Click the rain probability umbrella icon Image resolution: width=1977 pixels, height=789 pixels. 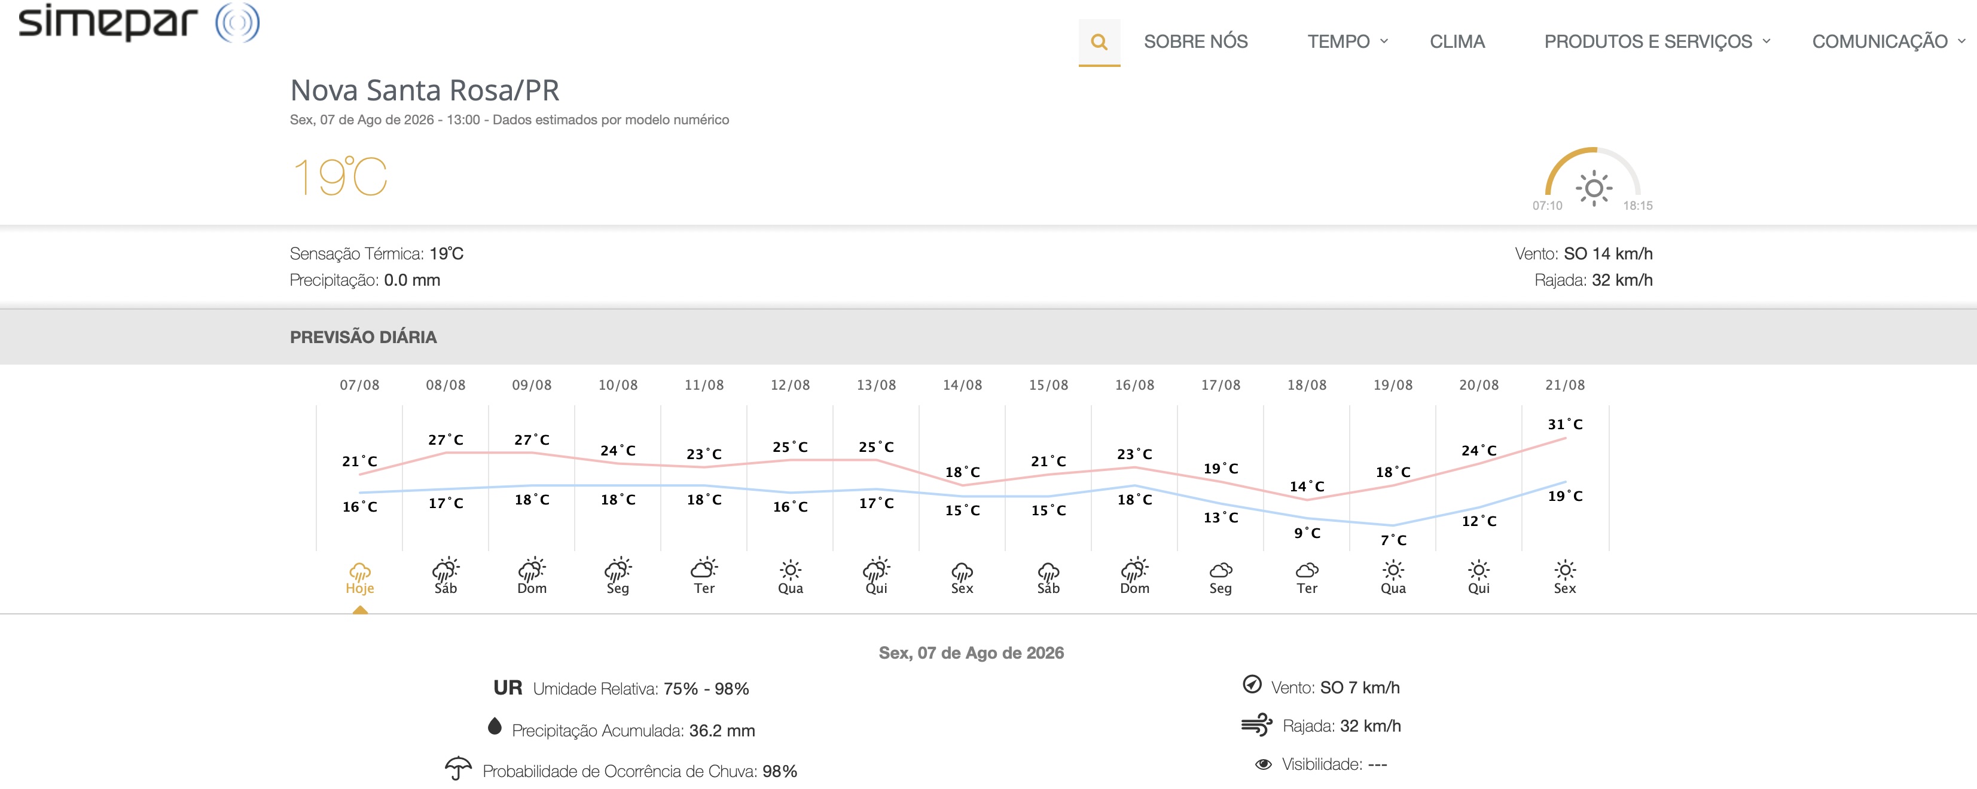(x=458, y=768)
